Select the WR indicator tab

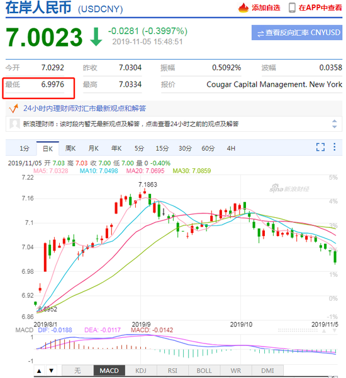pyautogui.click(x=236, y=370)
